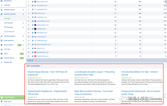The height and width of the screenshot is (106, 167).
Task: Expand the PPC research submenu chevron
Action: (x=23, y=27)
